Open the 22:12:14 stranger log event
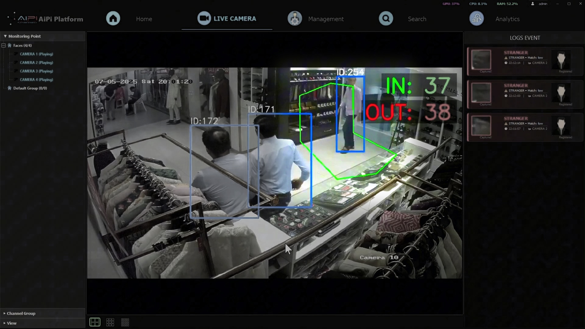585x329 pixels. (525, 61)
